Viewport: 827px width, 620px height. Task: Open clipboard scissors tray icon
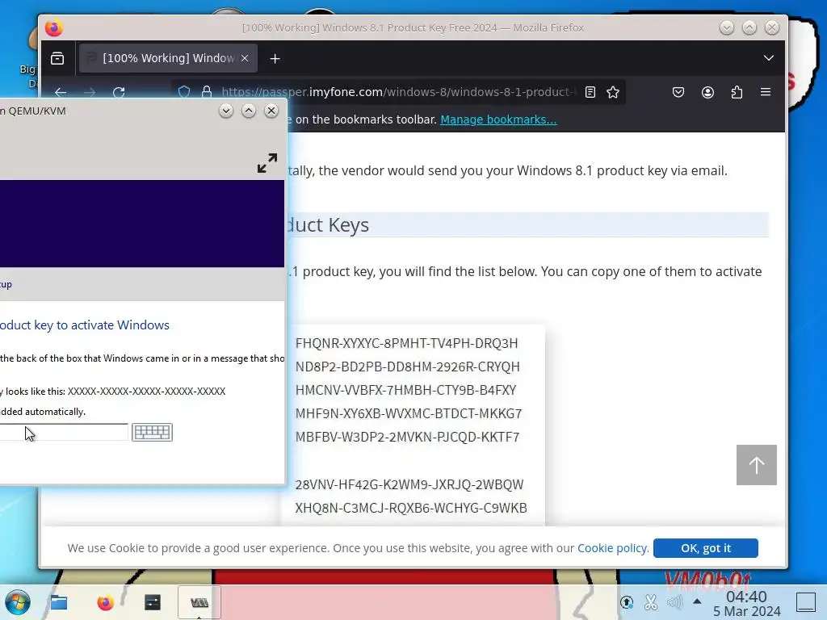pos(651,601)
